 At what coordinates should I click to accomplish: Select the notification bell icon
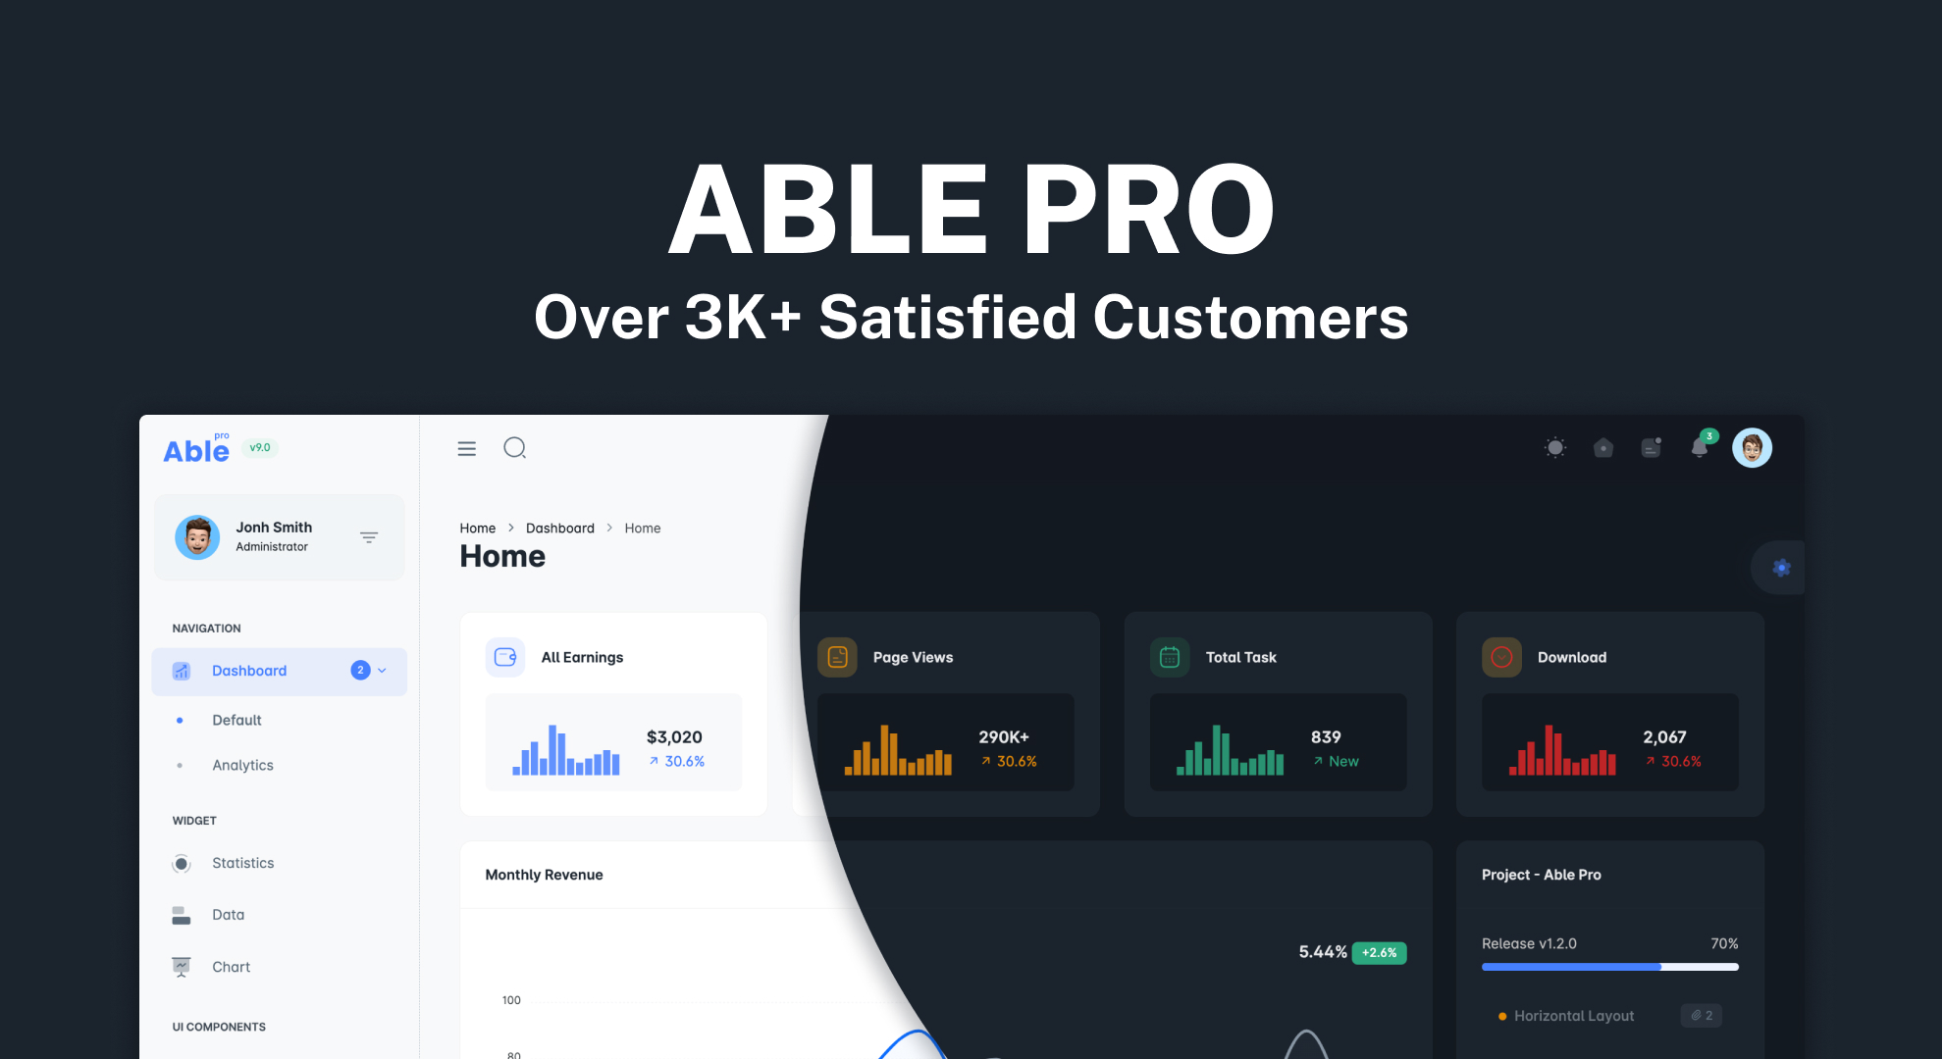[x=1701, y=449]
